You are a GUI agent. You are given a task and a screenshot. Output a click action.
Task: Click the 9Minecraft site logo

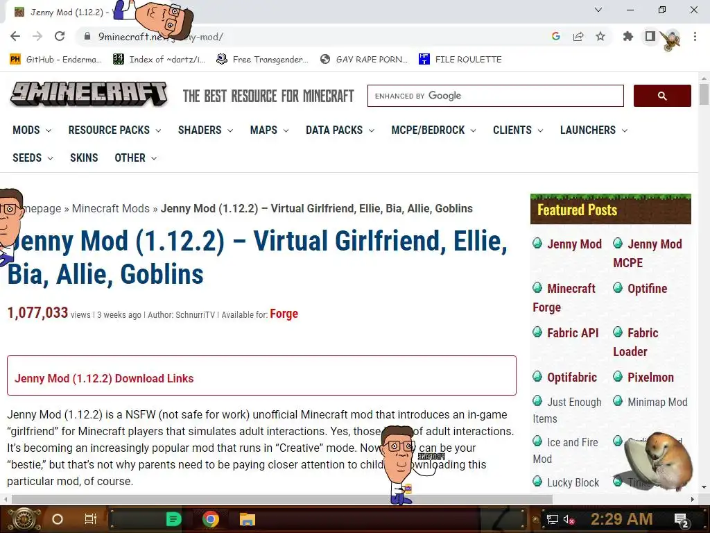(x=89, y=94)
